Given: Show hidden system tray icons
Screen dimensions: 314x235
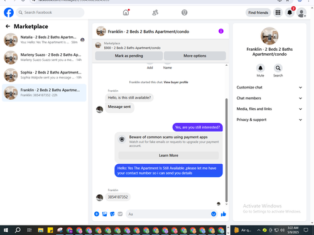Looking at the screenshot, I should tap(259, 230).
